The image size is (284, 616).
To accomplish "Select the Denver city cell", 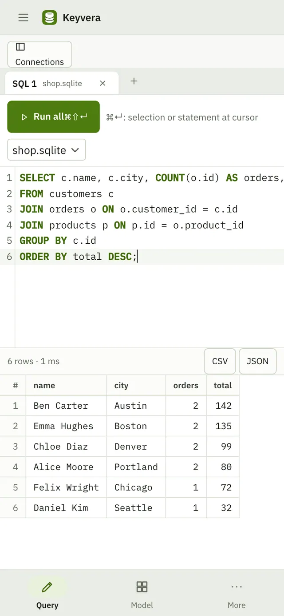I will click(x=136, y=447).
